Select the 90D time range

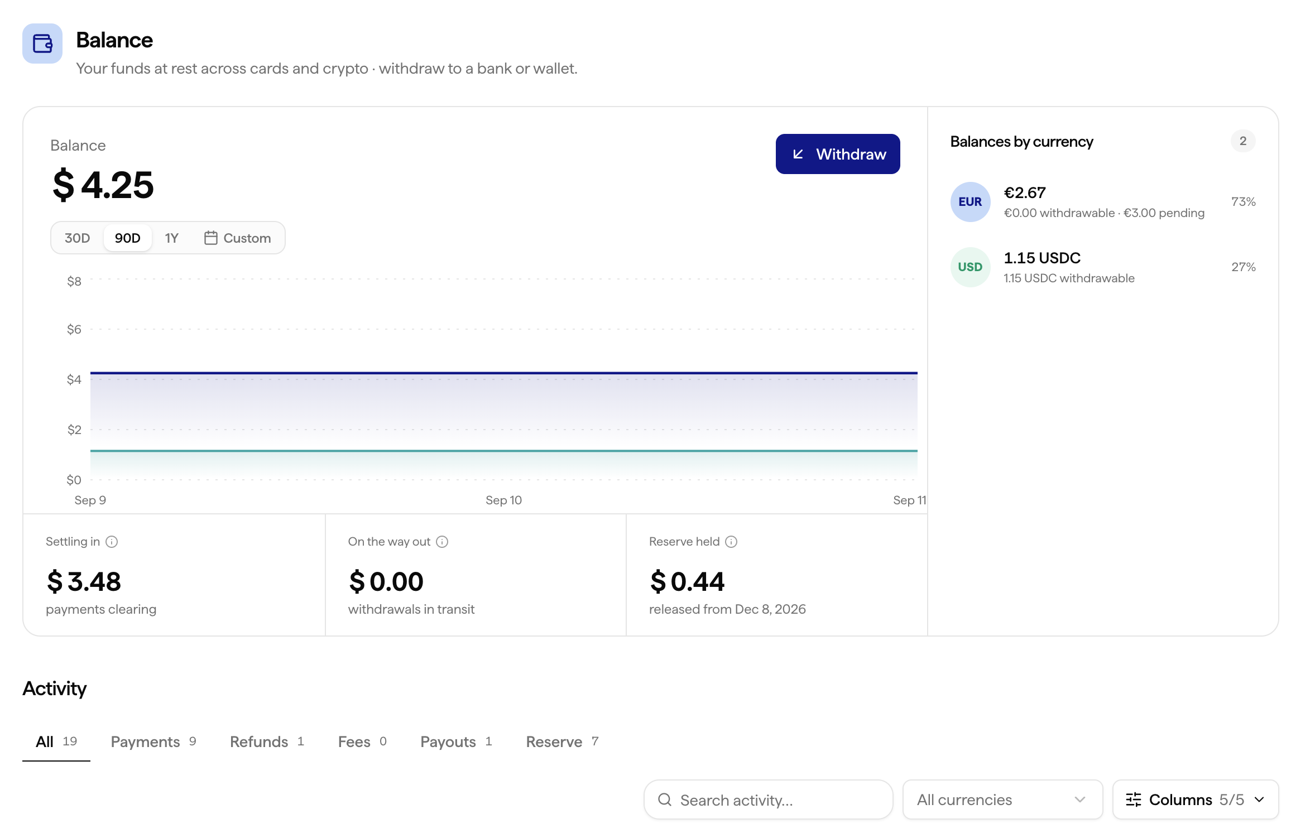(x=127, y=238)
